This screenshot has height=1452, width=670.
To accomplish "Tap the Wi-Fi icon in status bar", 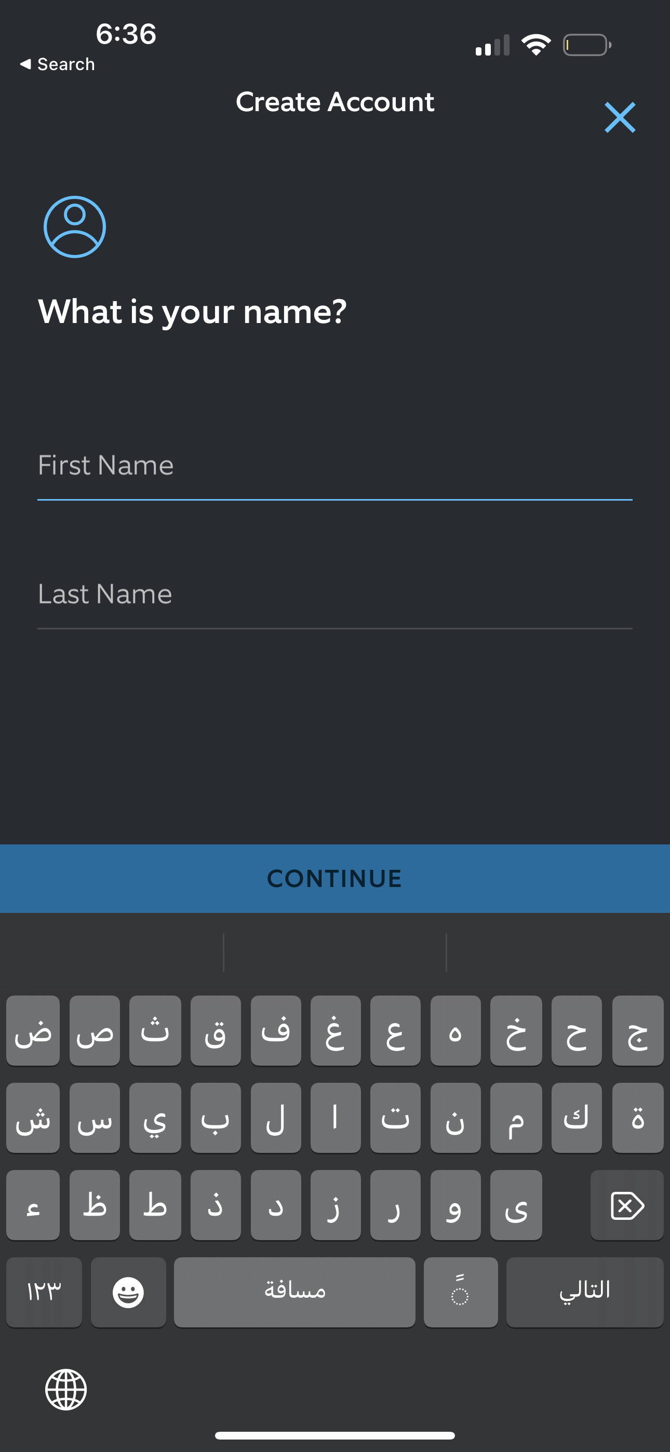I will click(537, 44).
